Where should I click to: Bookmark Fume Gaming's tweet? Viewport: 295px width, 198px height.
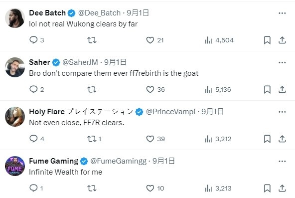[x=267, y=188]
